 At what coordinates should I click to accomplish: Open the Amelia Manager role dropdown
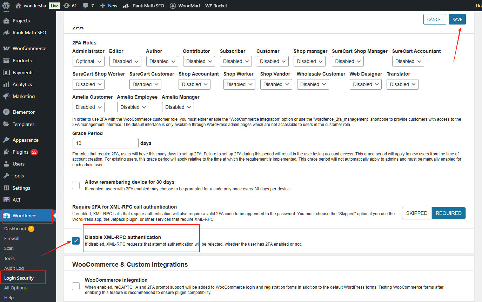pyautogui.click(x=178, y=107)
